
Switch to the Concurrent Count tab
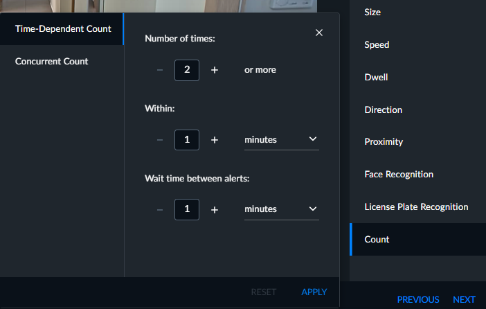62,62
